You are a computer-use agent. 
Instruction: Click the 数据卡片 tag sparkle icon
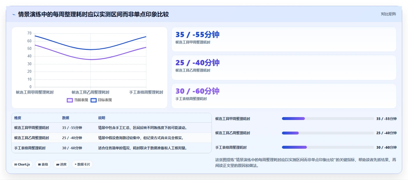point(75,164)
